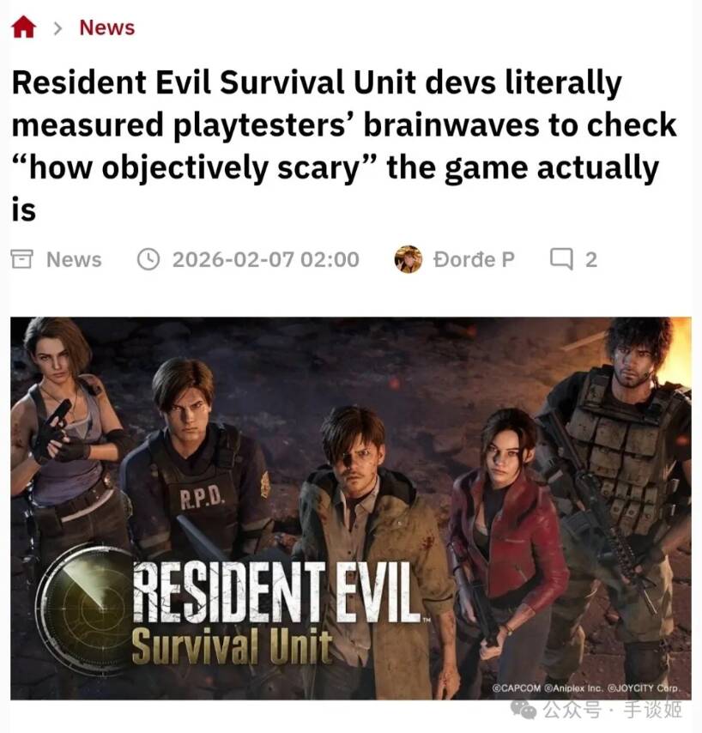Image resolution: width=702 pixels, height=733 pixels.
Task: View author Đorđe P profile
Action: coord(474,259)
